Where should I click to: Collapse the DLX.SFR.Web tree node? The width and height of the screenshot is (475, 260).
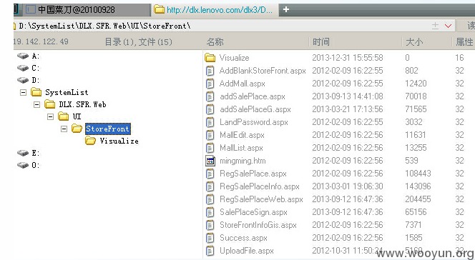[36, 104]
